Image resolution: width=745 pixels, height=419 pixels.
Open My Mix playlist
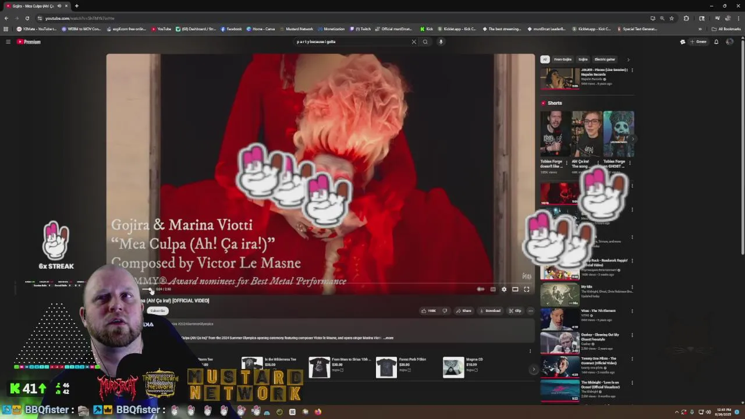tap(560, 295)
